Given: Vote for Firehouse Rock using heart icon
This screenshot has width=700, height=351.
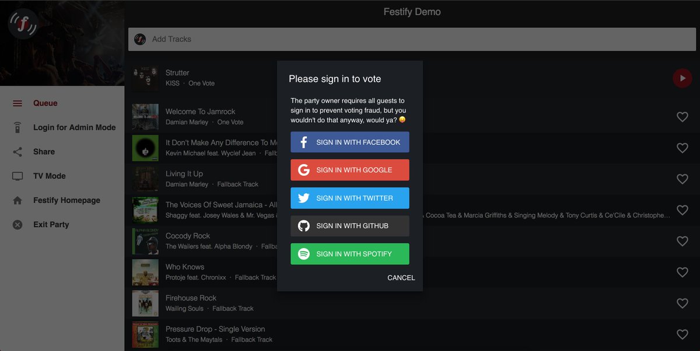Looking at the screenshot, I should pyautogui.click(x=682, y=303).
